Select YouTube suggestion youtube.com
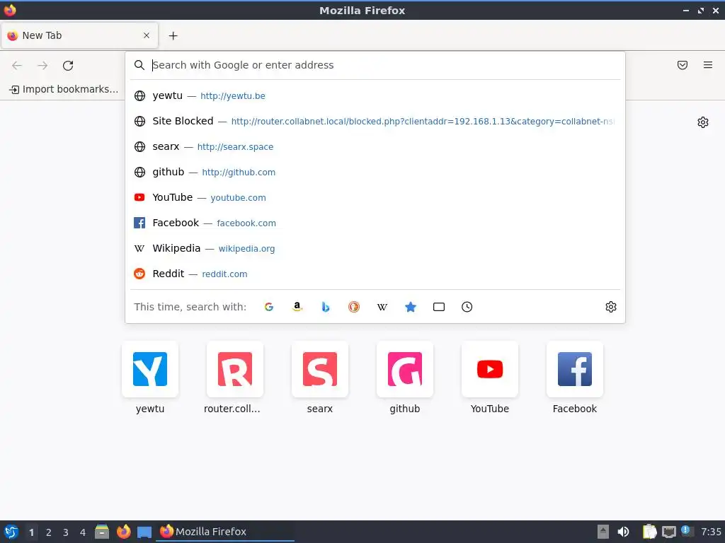725x543 pixels. (x=375, y=197)
